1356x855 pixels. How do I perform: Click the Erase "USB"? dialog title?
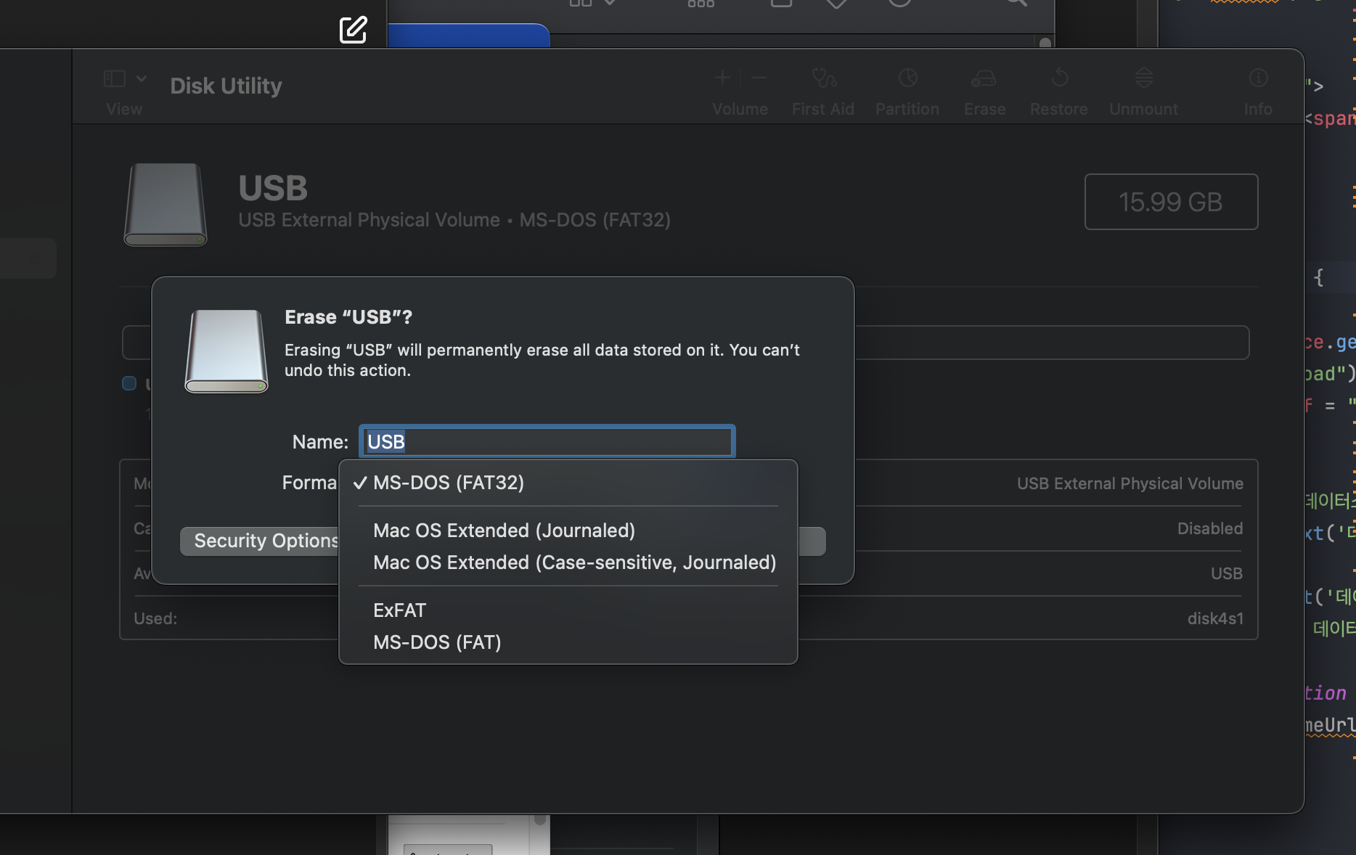[x=348, y=317]
